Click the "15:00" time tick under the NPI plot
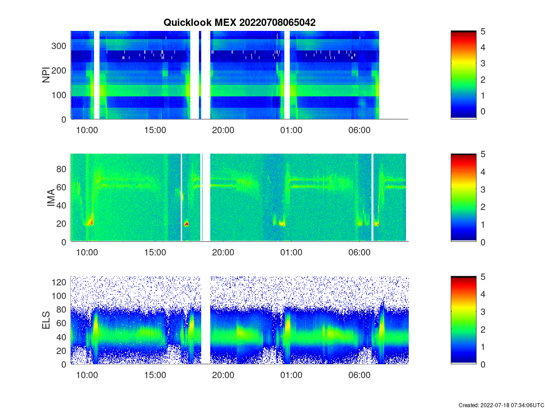Viewport: 545px width, 409px height. 155,130
